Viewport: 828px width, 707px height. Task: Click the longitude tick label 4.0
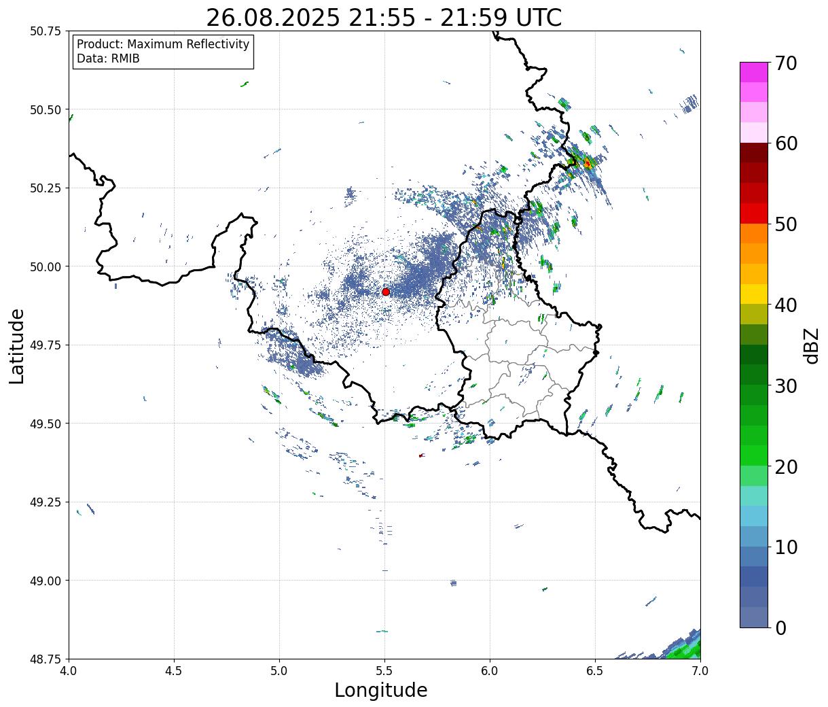click(69, 671)
